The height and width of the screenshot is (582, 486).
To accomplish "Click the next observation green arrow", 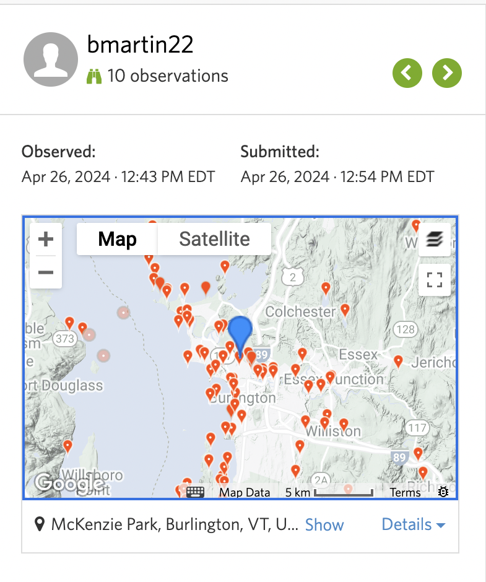I will coord(447,73).
